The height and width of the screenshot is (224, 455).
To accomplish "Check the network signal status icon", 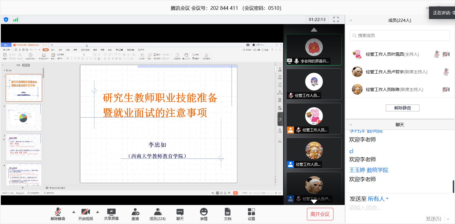I will point(16,20).
